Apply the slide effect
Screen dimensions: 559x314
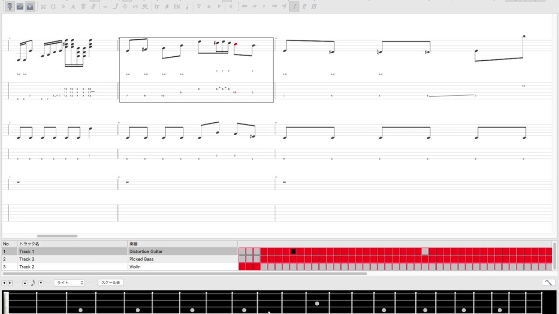[x=135, y=7]
